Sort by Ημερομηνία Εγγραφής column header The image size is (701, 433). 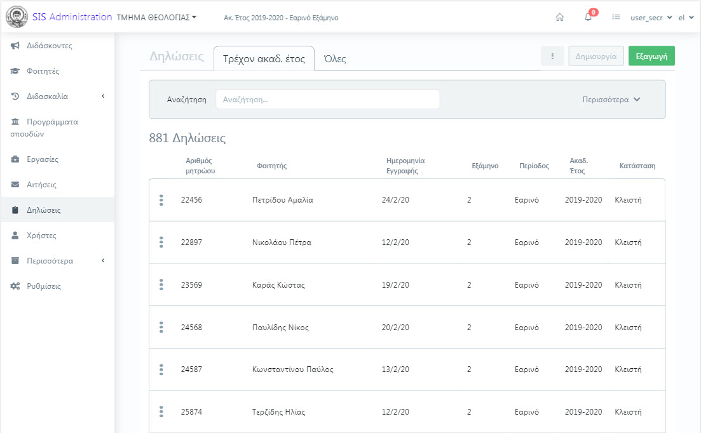405,166
